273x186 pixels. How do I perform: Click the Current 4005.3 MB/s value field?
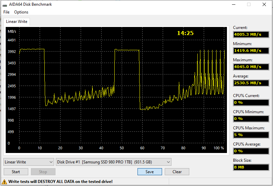click(251, 34)
